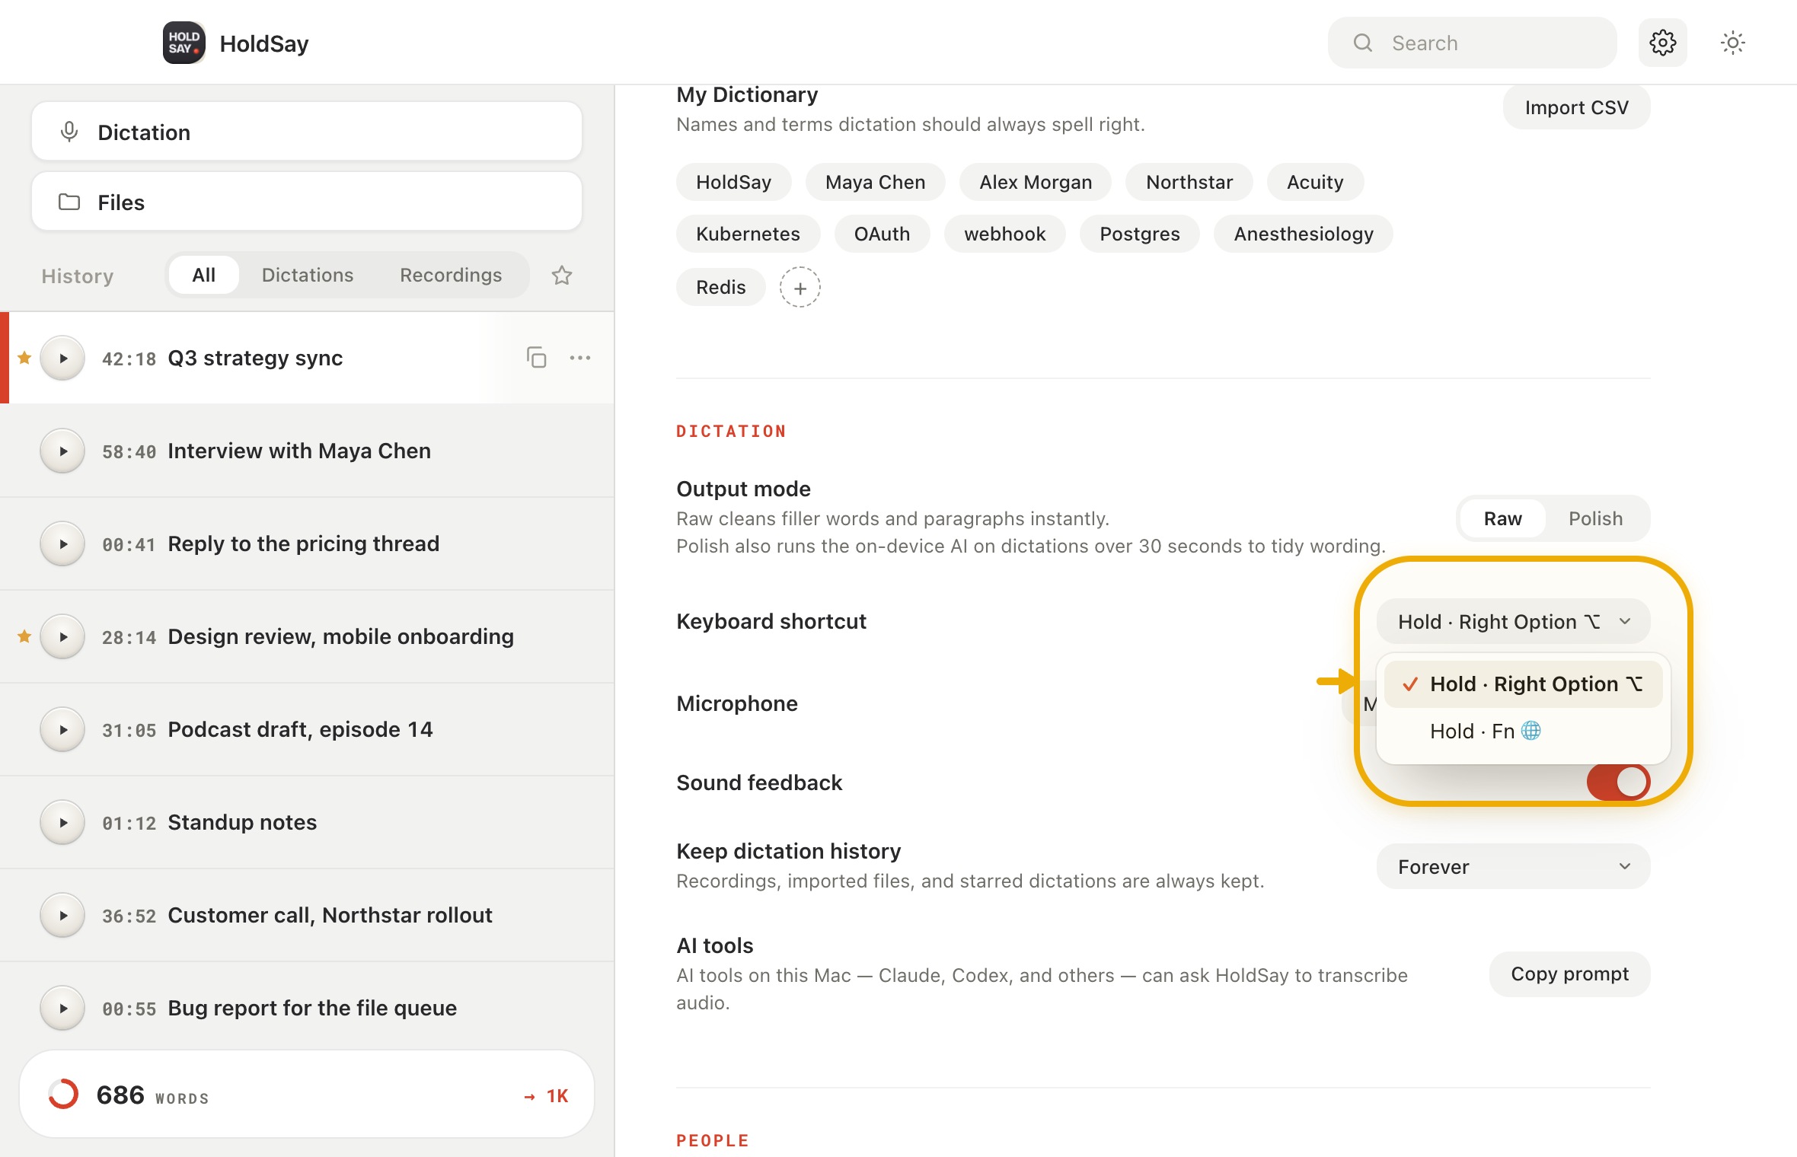Click the 1K word goal arrow
This screenshot has height=1157, width=1797.
click(x=546, y=1095)
